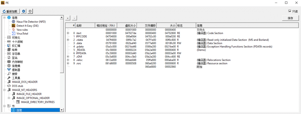Open Nauz File Detector (NFD) item
The image size is (301, 114).
31,22
